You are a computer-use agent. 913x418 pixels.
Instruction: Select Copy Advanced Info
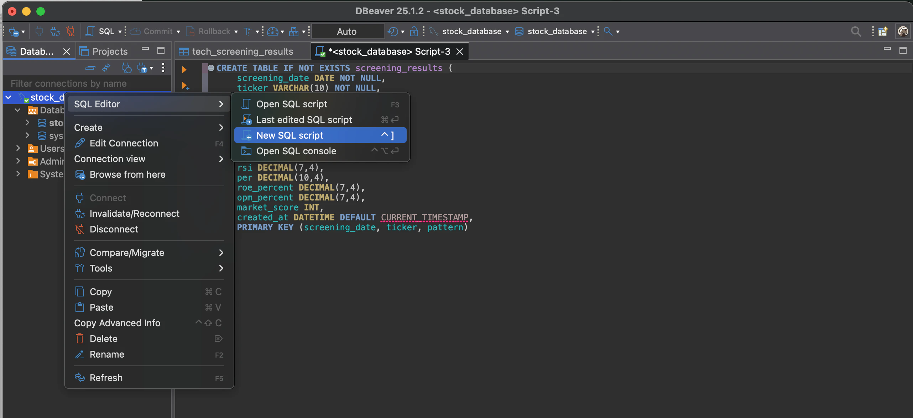[x=149, y=323]
